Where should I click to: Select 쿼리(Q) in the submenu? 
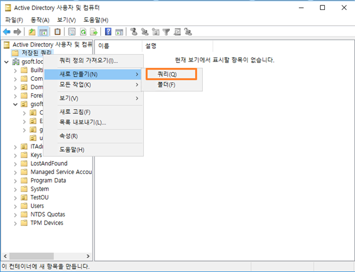(172, 74)
